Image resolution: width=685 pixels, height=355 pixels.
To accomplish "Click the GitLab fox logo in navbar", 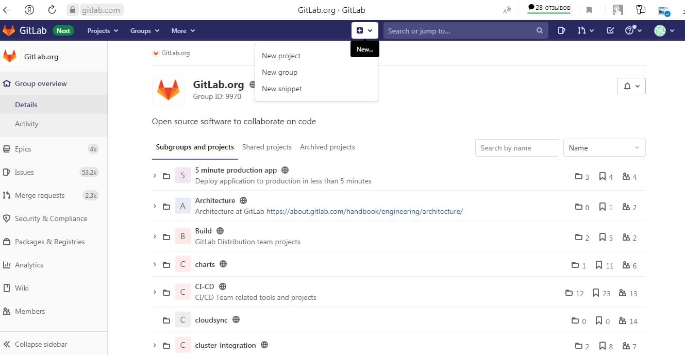I will click(x=9, y=30).
